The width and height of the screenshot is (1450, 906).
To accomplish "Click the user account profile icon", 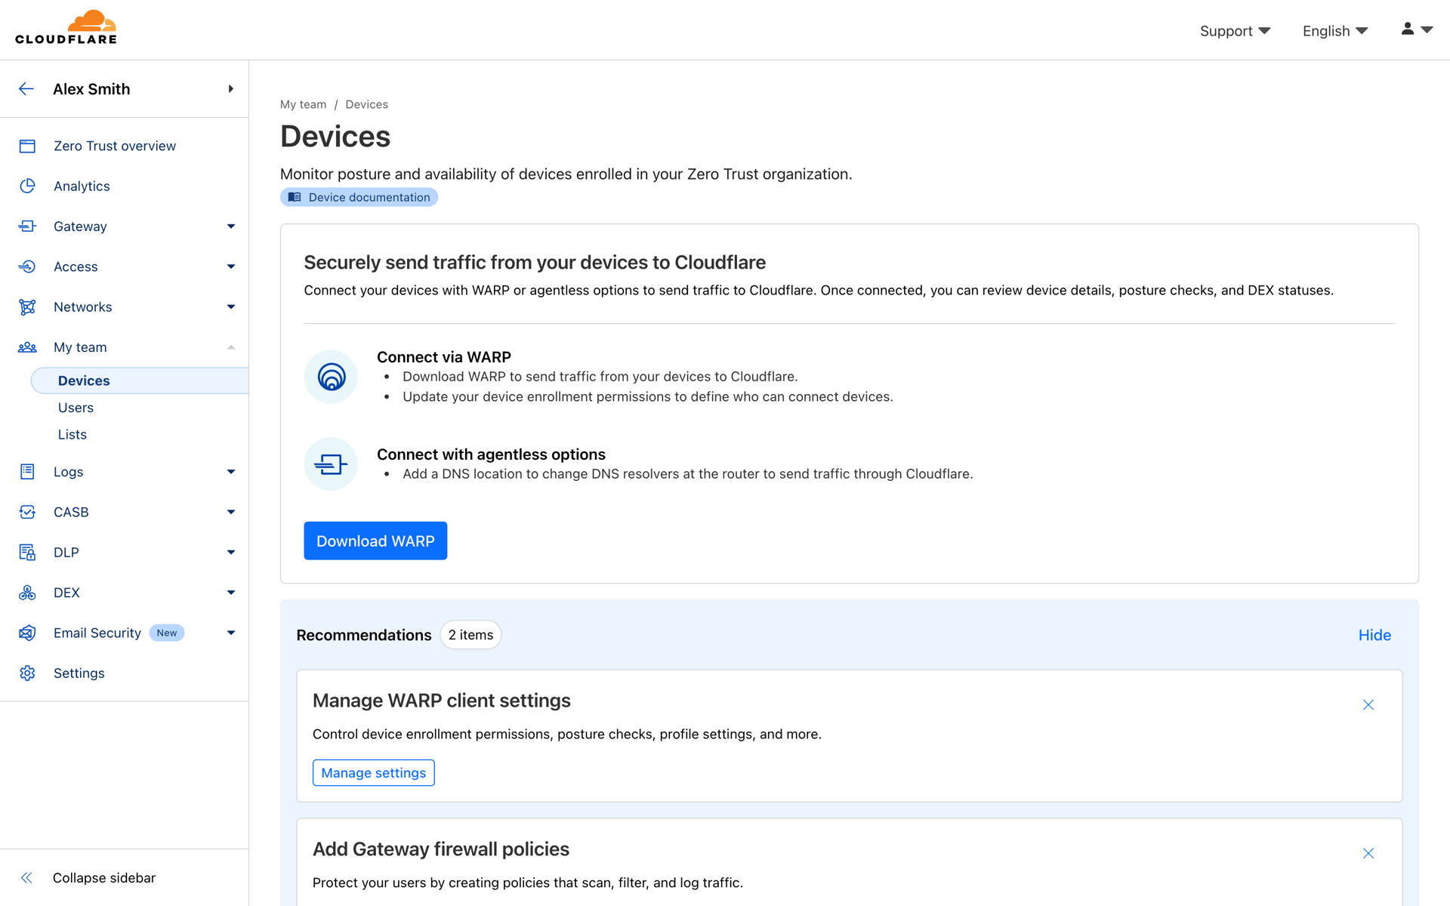I will pyautogui.click(x=1408, y=29).
